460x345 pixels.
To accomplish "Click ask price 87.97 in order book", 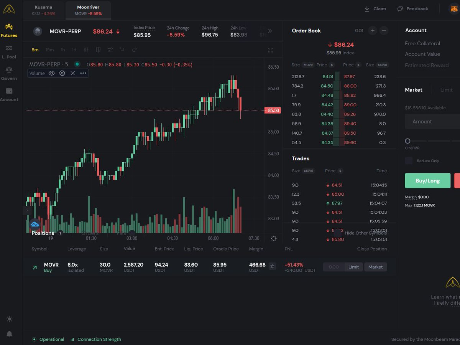I will tap(350, 76).
